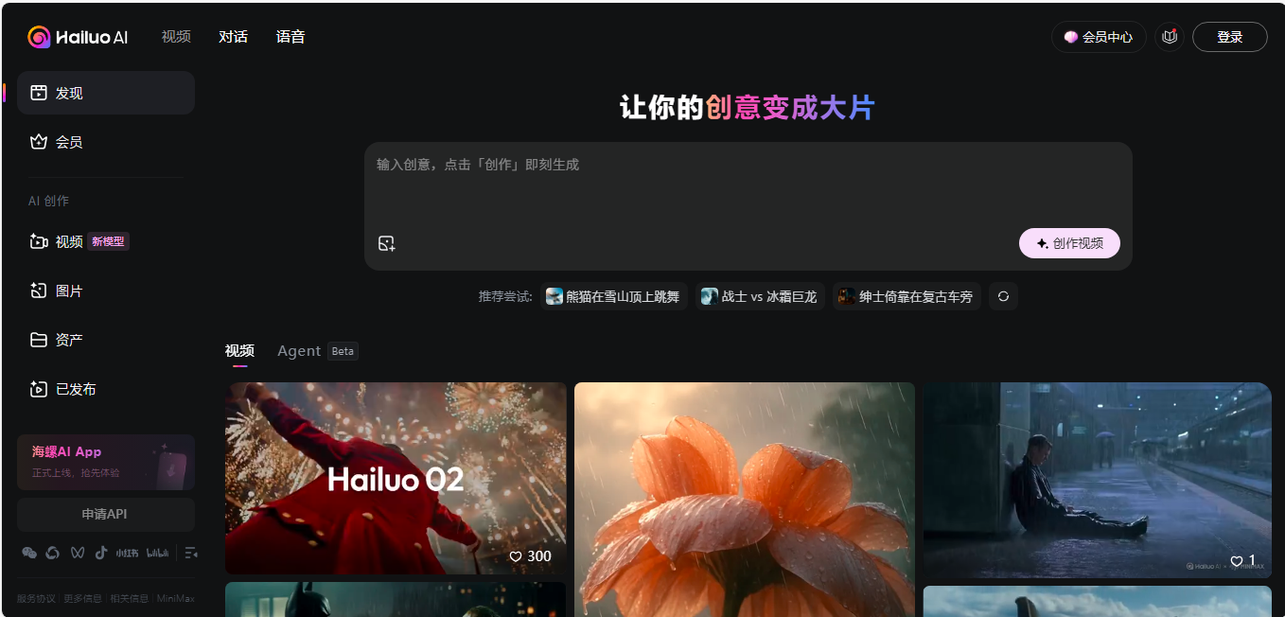Open 会员中心 membership center button
This screenshot has width=1285, height=617.
coord(1099,37)
